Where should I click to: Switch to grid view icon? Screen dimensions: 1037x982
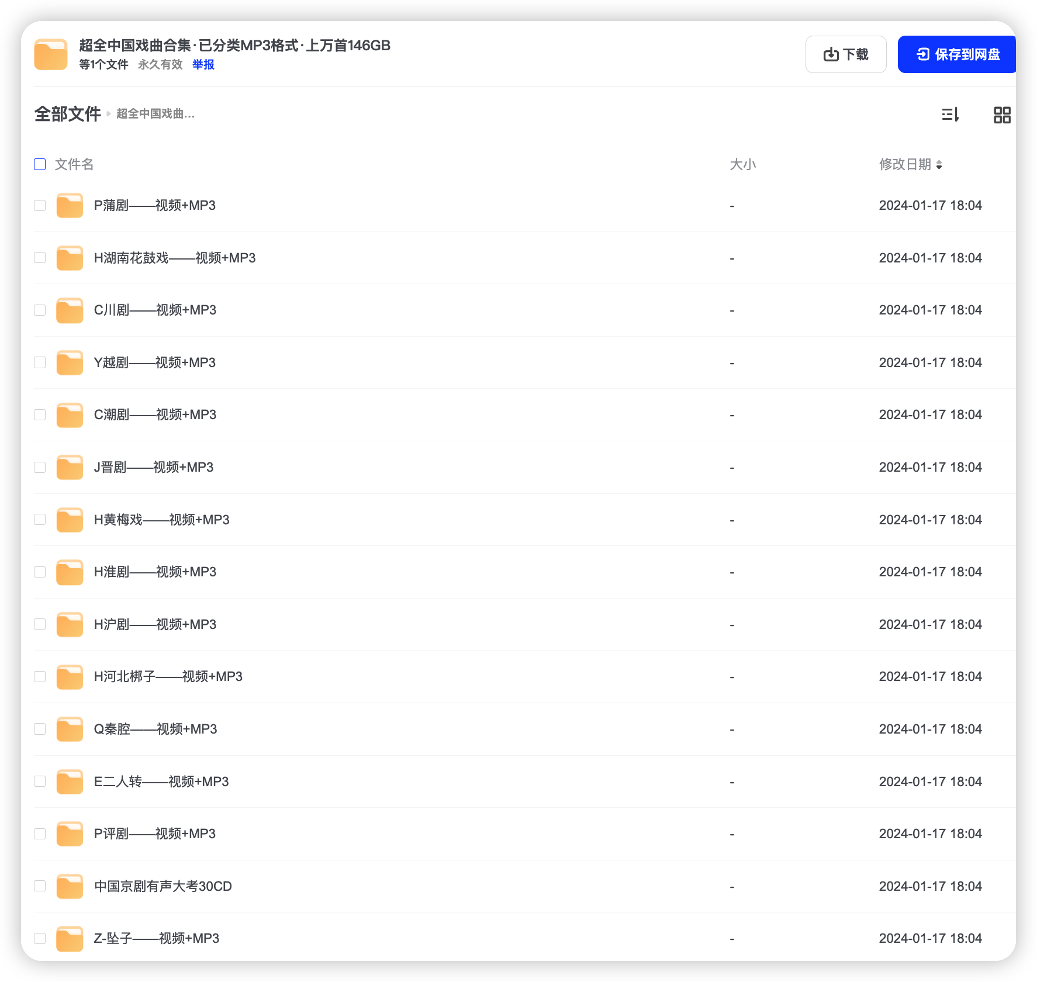1002,115
